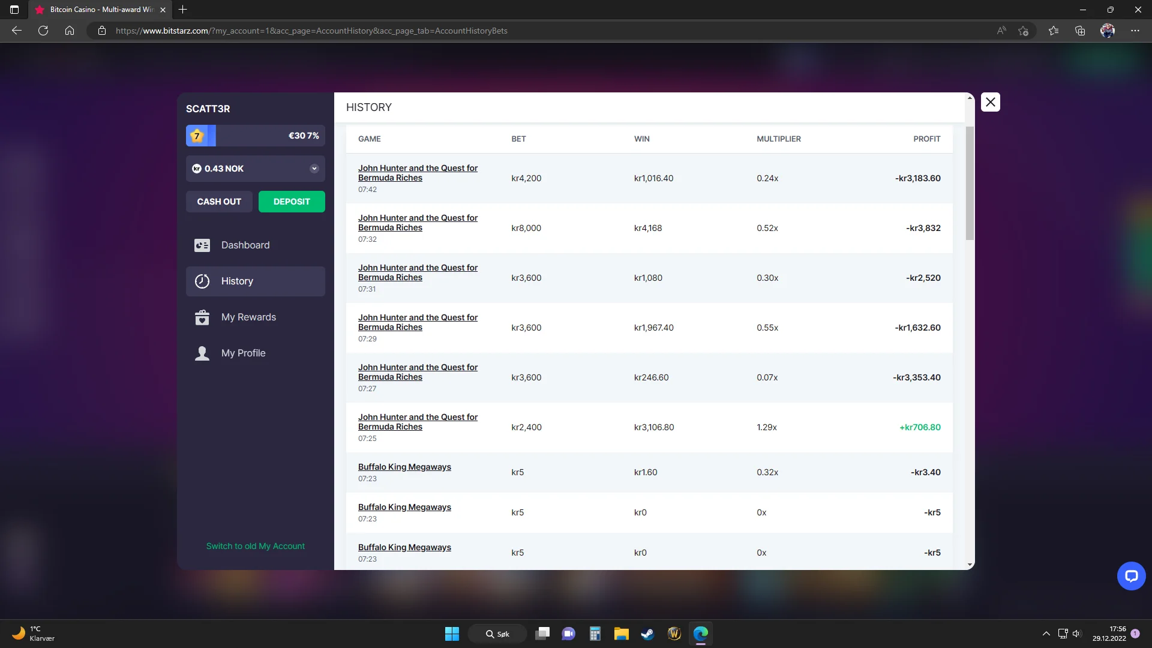
Task: Open the read aloud tool
Action: [x=1001, y=31]
